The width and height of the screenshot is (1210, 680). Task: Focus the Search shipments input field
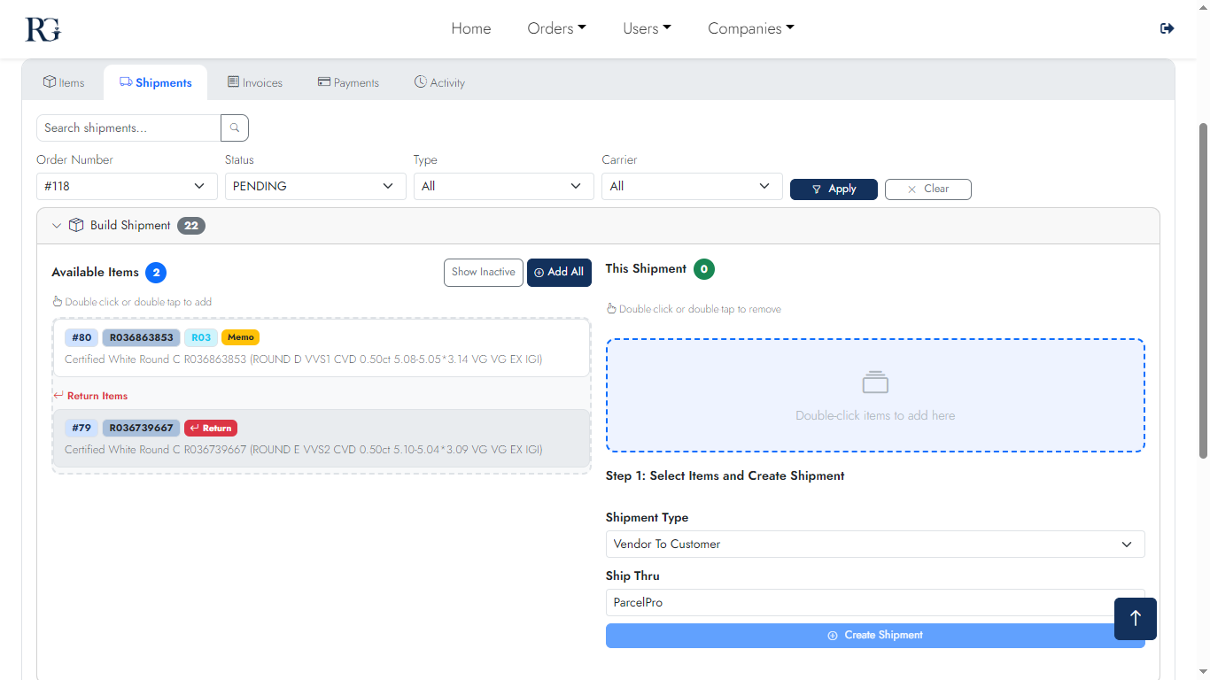click(128, 127)
